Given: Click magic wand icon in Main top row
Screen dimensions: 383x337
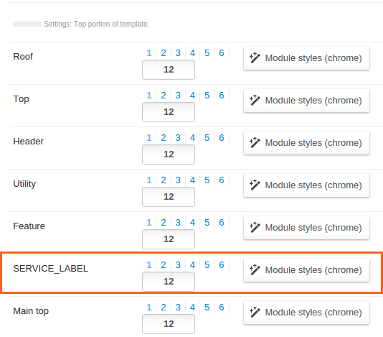Looking at the screenshot, I should [255, 312].
